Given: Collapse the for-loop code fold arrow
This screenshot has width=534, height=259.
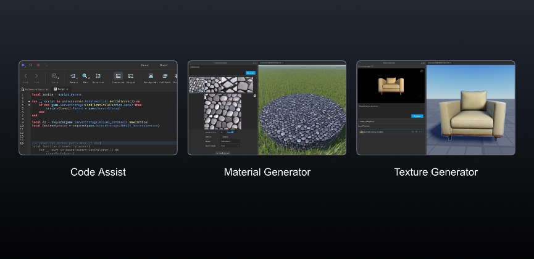Looking at the screenshot, I should [x=29, y=101].
